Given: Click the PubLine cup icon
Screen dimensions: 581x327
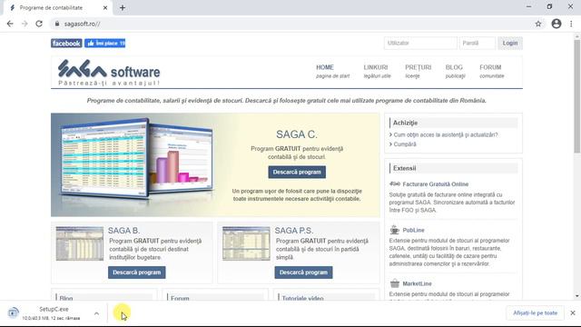Looking at the screenshot, I should pos(395,230).
